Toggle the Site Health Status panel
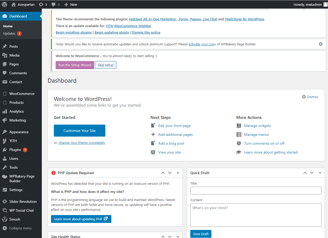 (x=178, y=236)
